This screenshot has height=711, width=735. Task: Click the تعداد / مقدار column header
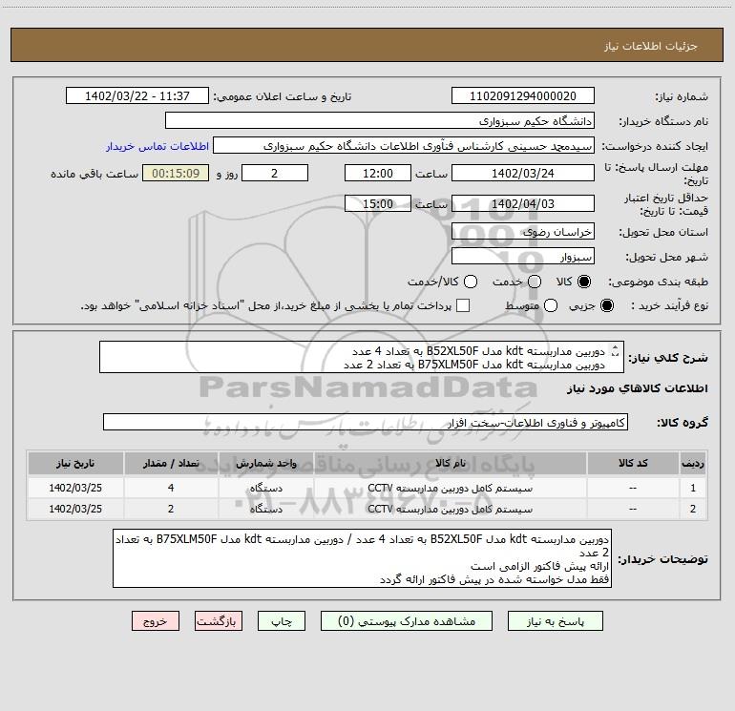click(171, 464)
